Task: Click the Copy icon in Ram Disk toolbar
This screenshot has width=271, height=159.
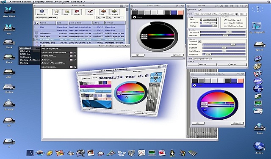Action: point(56,12)
